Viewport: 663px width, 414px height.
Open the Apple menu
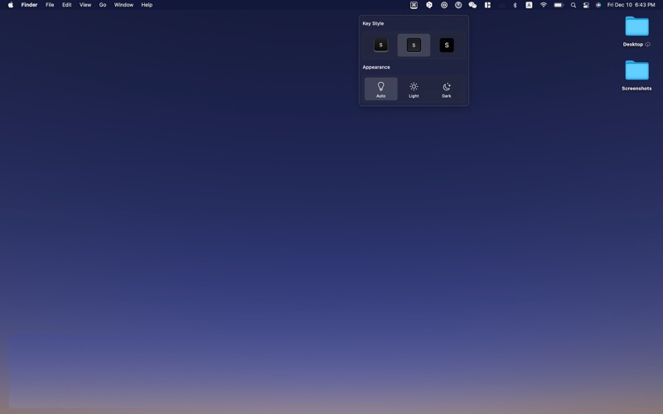click(x=11, y=5)
